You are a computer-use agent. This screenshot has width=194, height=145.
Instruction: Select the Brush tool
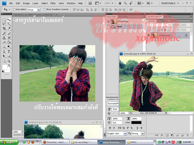(9, 34)
